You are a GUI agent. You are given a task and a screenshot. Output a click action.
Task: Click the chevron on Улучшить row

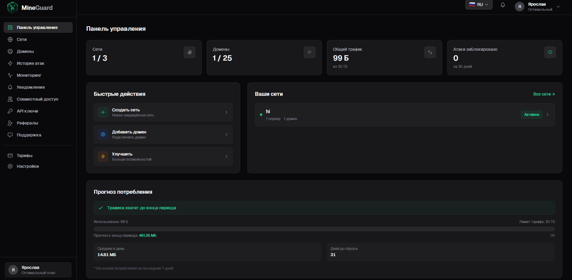coord(226,156)
